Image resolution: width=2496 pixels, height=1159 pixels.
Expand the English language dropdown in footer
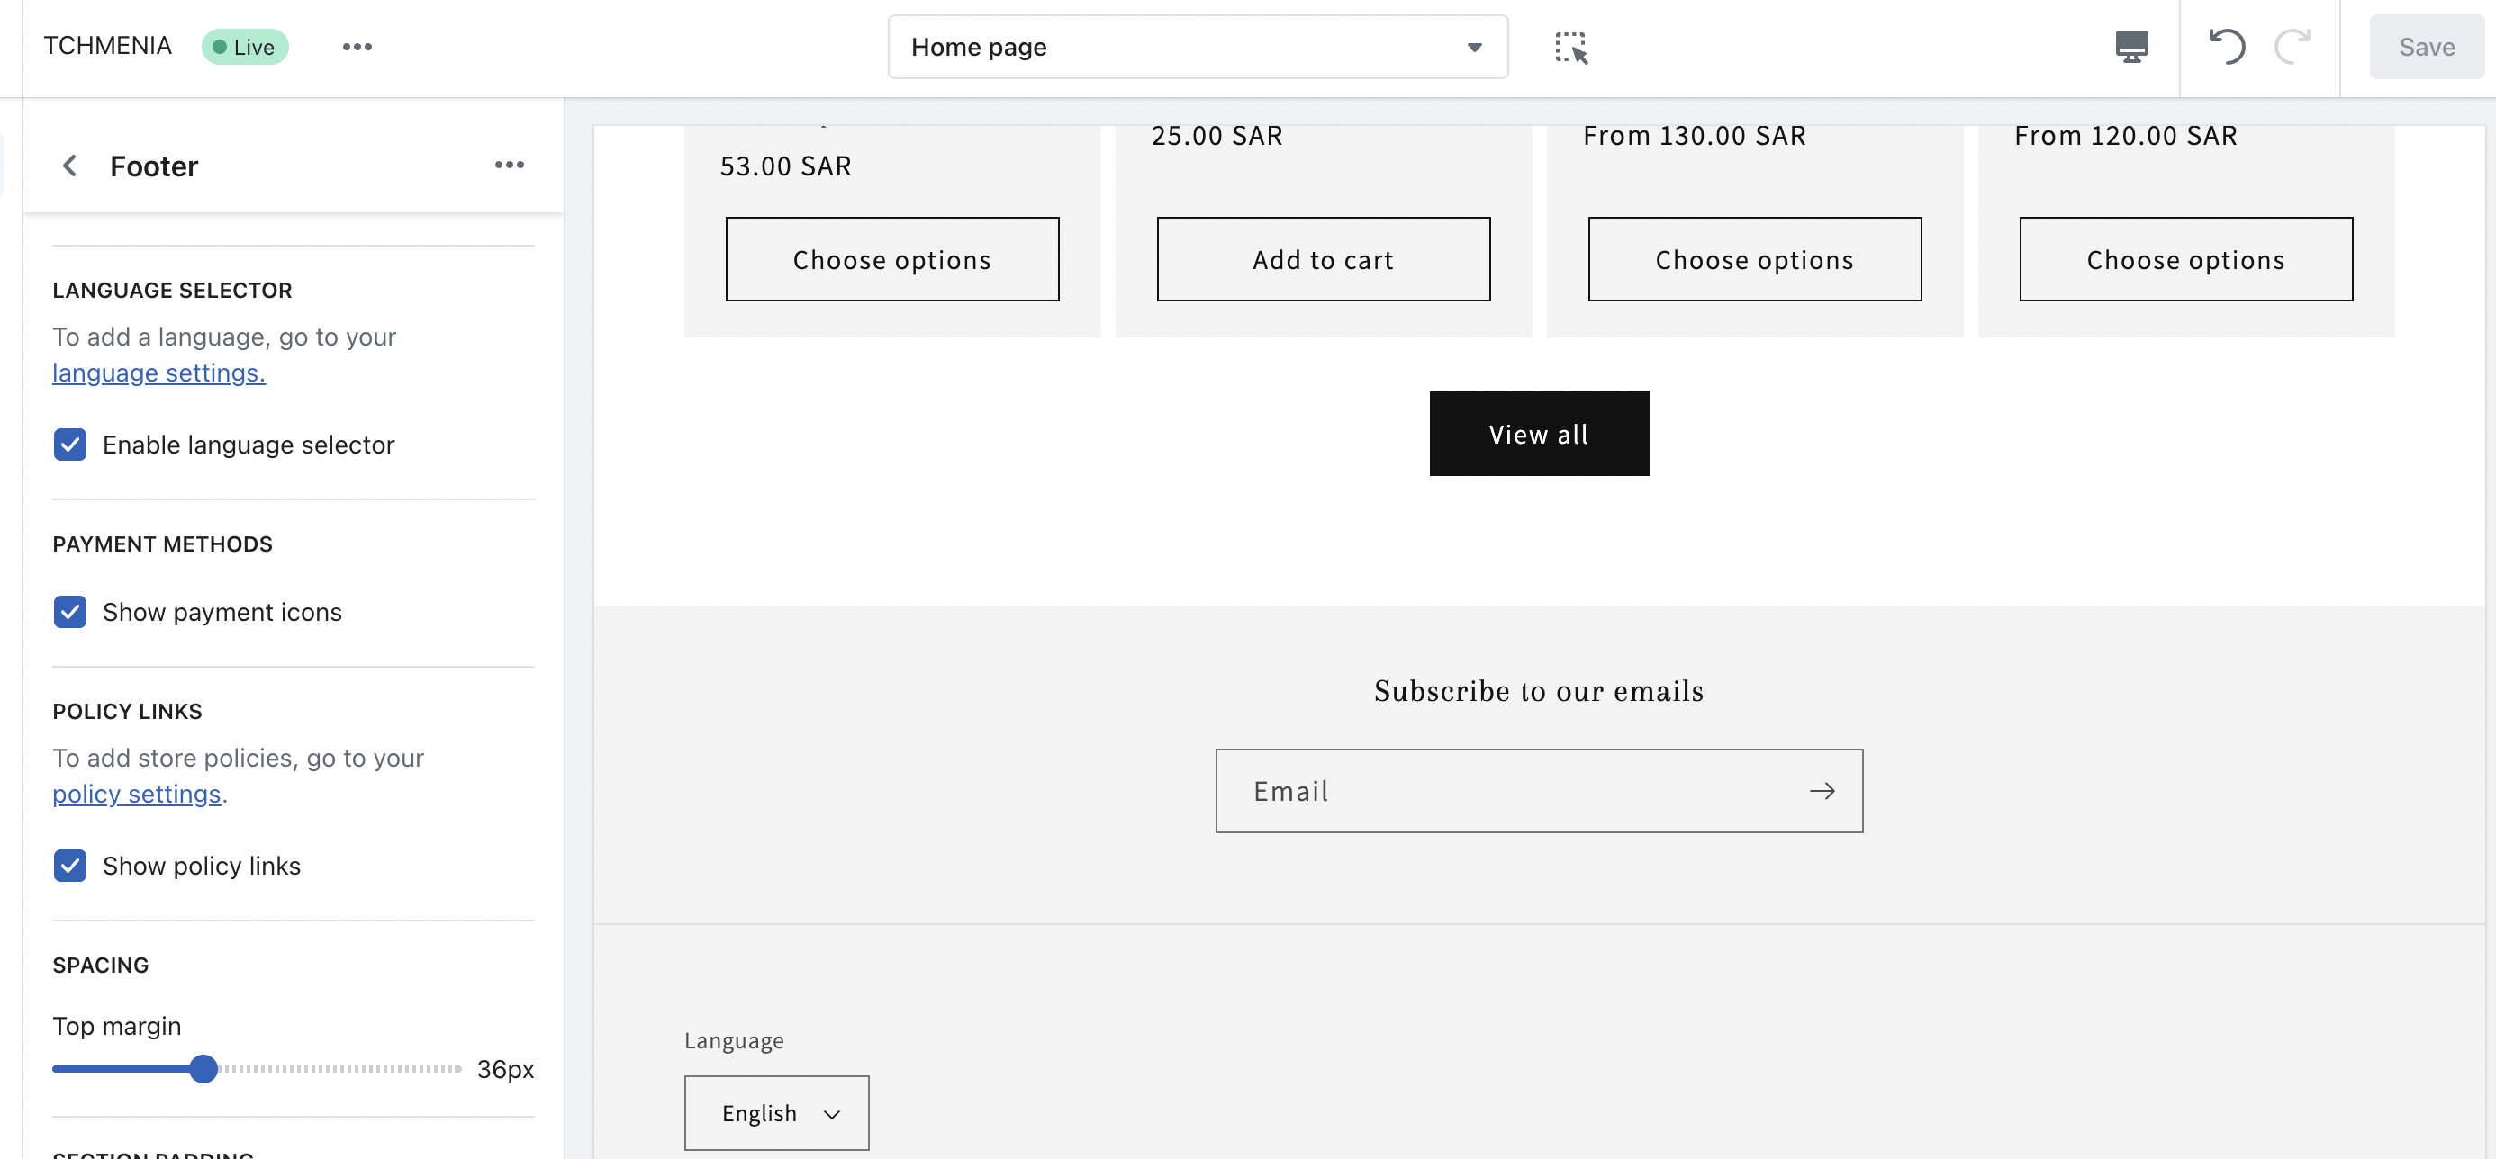coord(776,1112)
